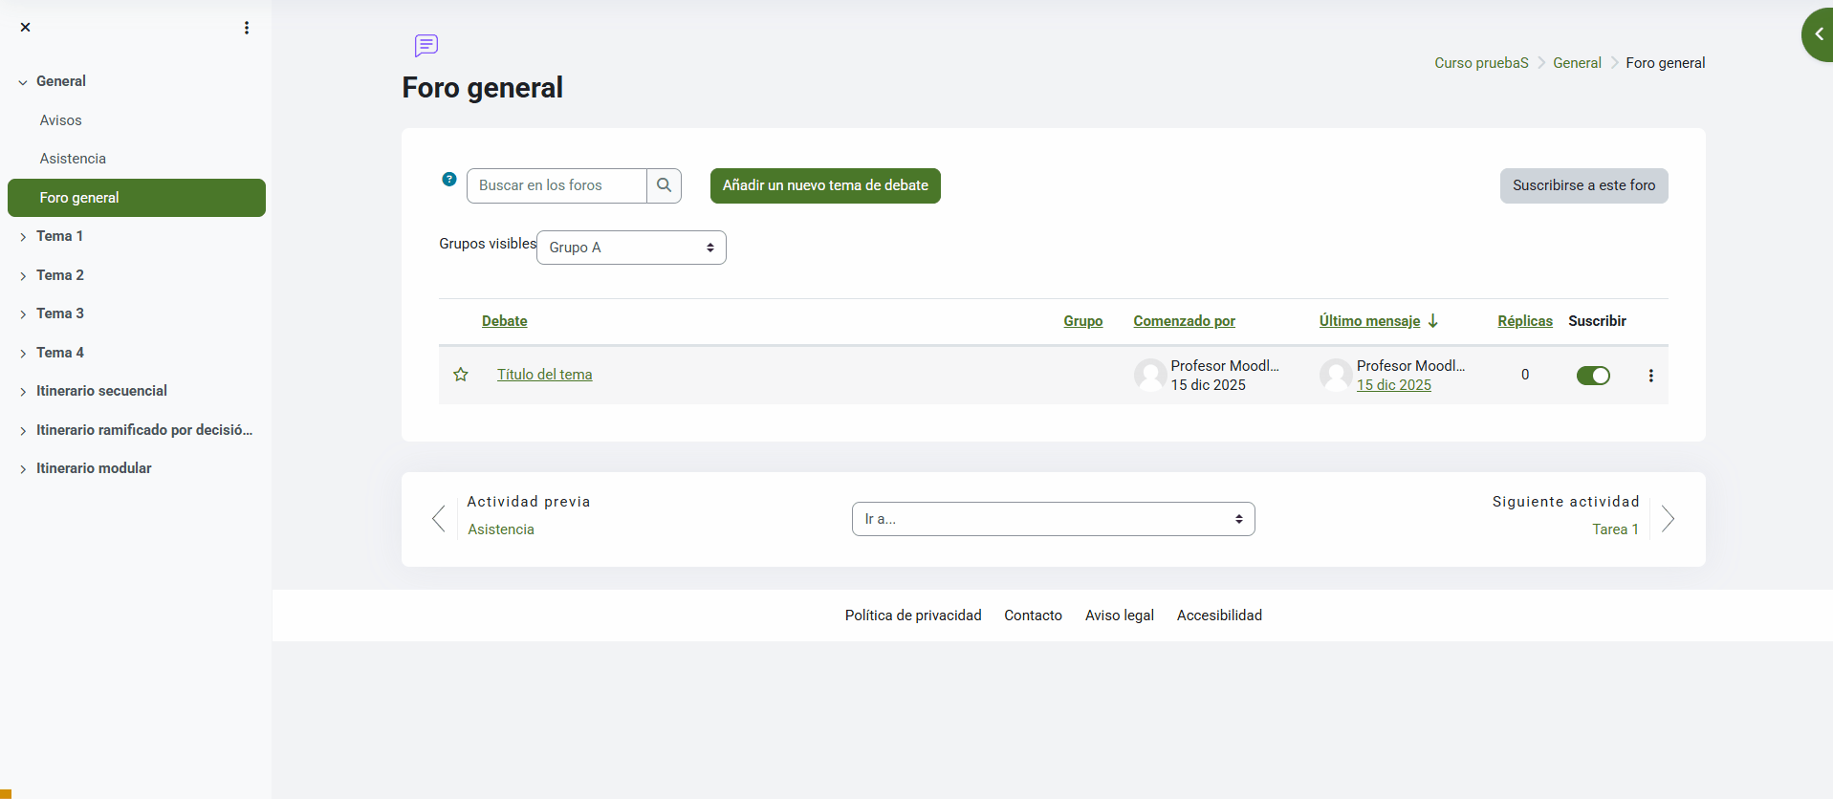Sort discussions by 'Último mensaje' column
This screenshot has height=799, width=1833.
point(1369,321)
